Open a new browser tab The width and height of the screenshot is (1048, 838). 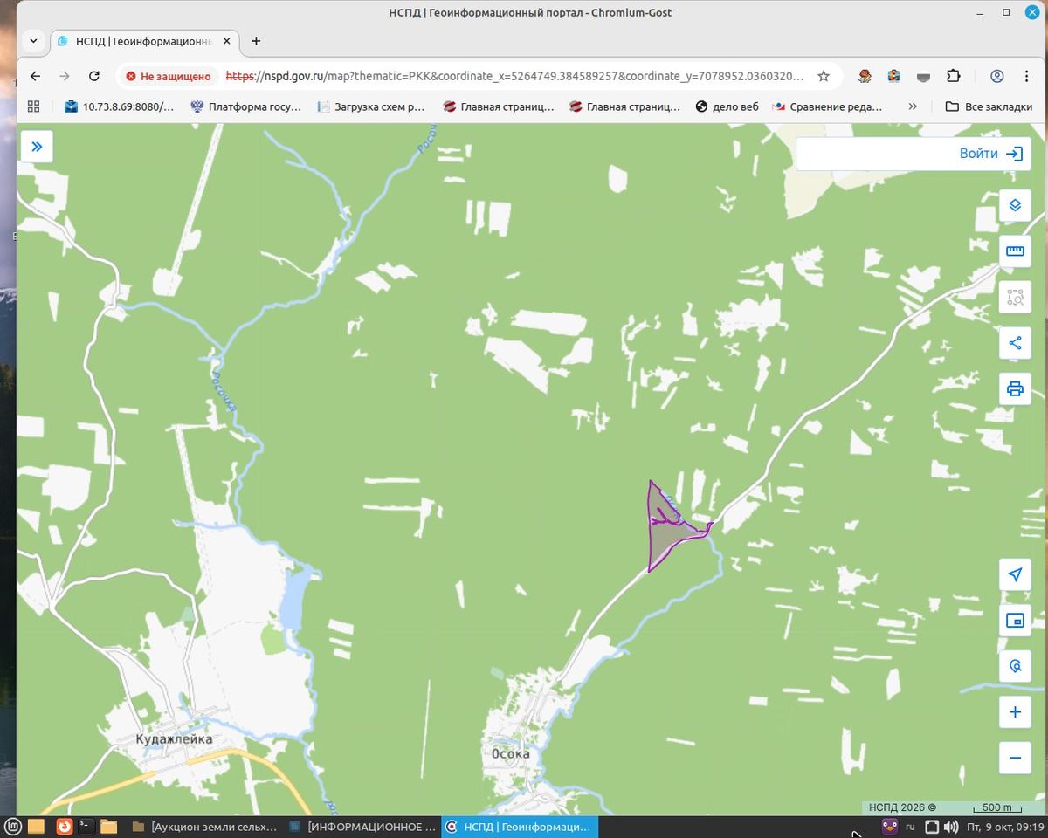[x=256, y=41]
